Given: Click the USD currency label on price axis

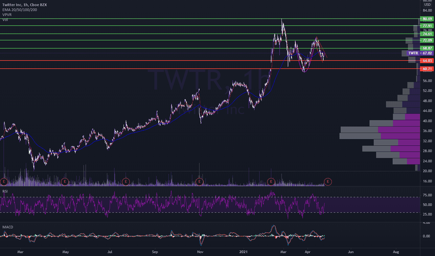Looking at the screenshot, I should (427, 5).
